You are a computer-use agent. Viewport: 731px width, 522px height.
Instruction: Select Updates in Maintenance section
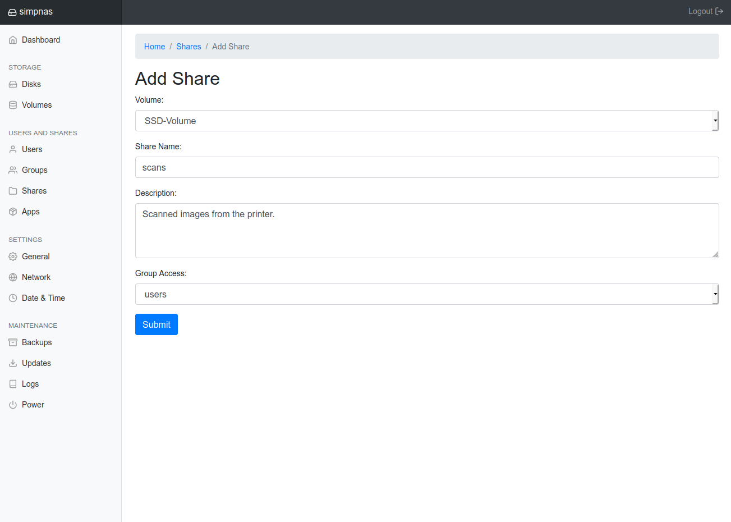click(36, 363)
